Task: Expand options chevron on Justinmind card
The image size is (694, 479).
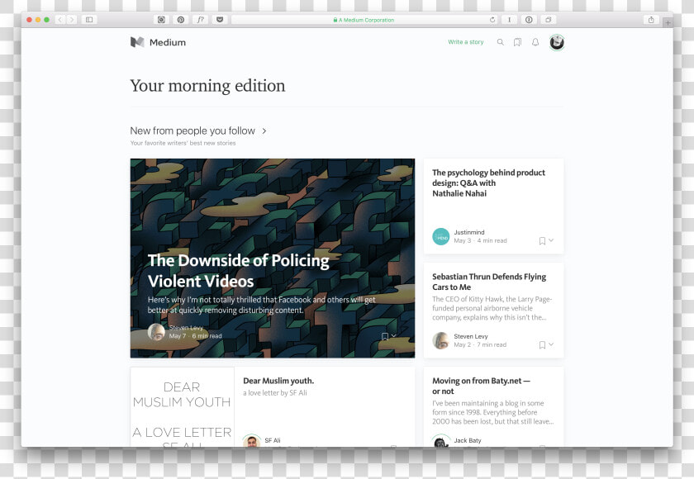Action: coord(551,240)
